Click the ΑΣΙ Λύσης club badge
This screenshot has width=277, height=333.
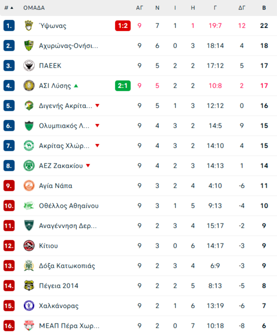tap(29, 86)
